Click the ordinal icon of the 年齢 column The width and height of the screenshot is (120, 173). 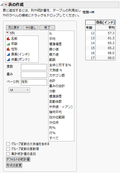click(x=8, y=44)
